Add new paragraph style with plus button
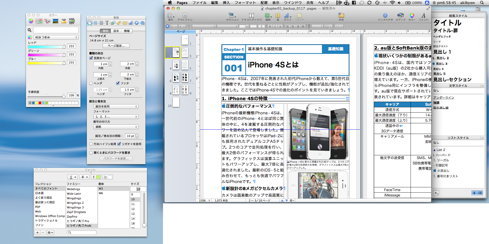This screenshot has height=244, width=489. tap(436, 193)
